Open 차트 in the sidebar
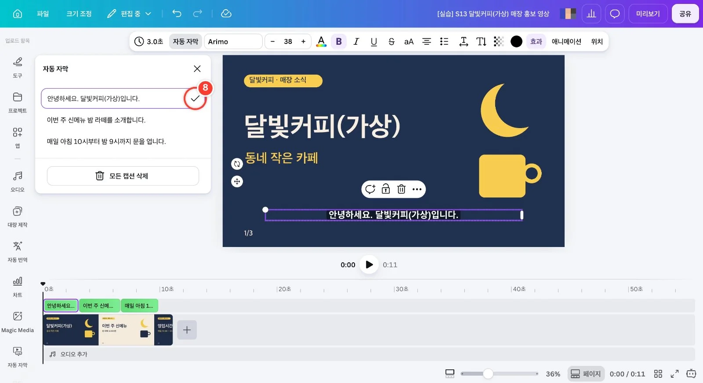The height and width of the screenshot is (383, 703). 18,286
